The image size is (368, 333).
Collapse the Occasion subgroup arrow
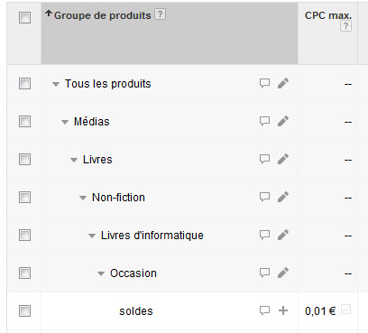[101, 273]
